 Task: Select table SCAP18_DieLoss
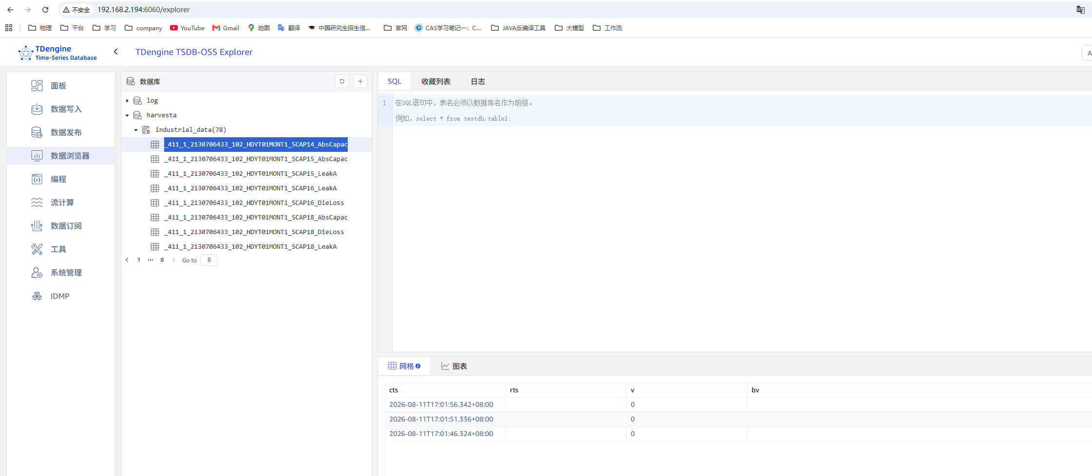coord(254,232)
